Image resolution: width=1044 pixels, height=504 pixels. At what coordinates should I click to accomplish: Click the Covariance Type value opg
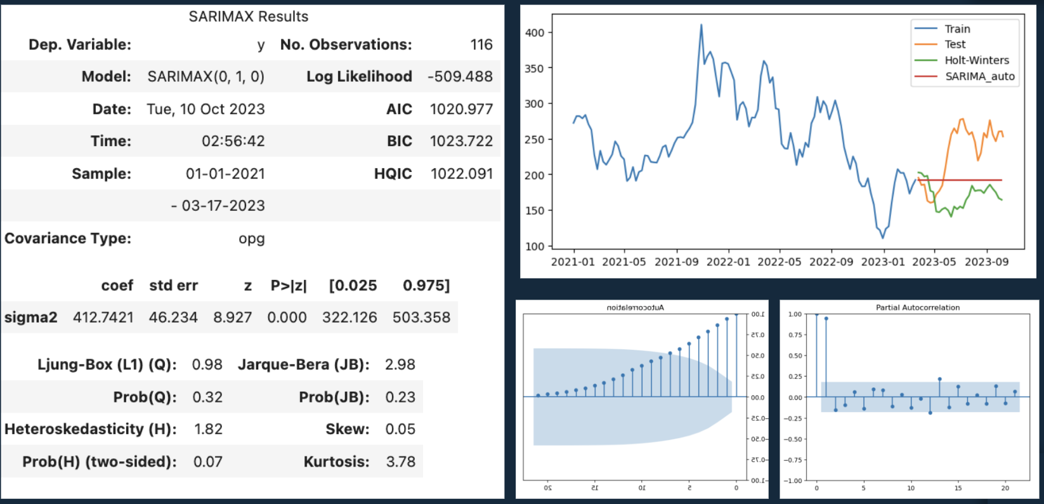(x=251, y=239)
